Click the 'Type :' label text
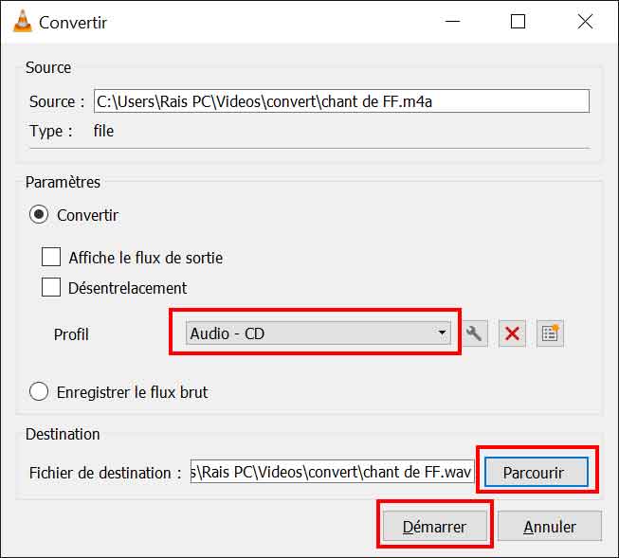The width and height of the screenshot is (619, 558). (51, 131)
